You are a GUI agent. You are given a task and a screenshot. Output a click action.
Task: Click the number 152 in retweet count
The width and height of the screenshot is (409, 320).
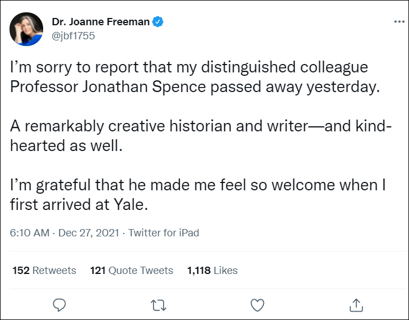(x=21, y=271)
